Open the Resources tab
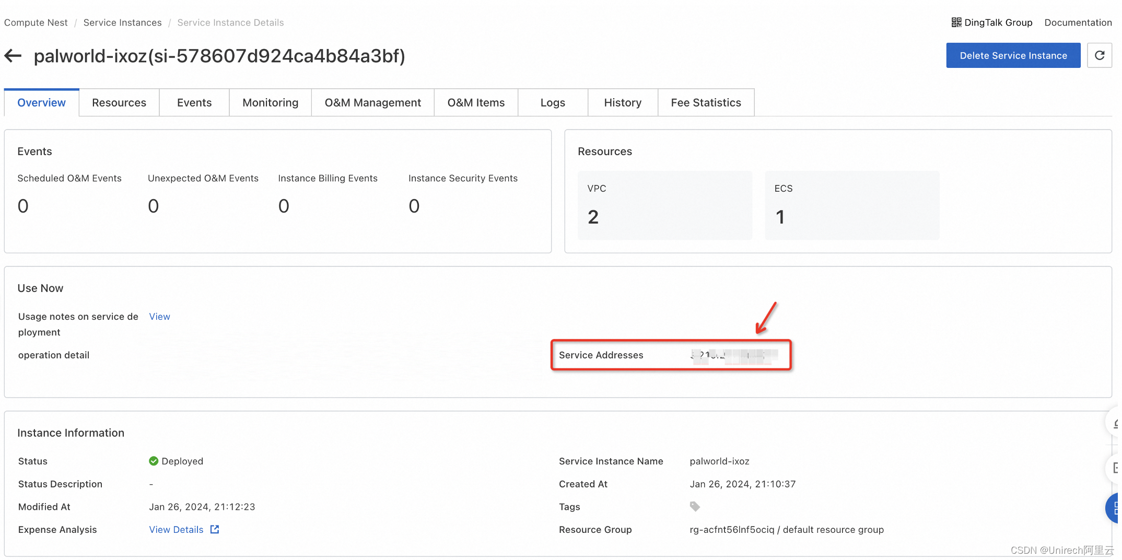Screen dimensions: 1122x560 click(x=119, y=102)
